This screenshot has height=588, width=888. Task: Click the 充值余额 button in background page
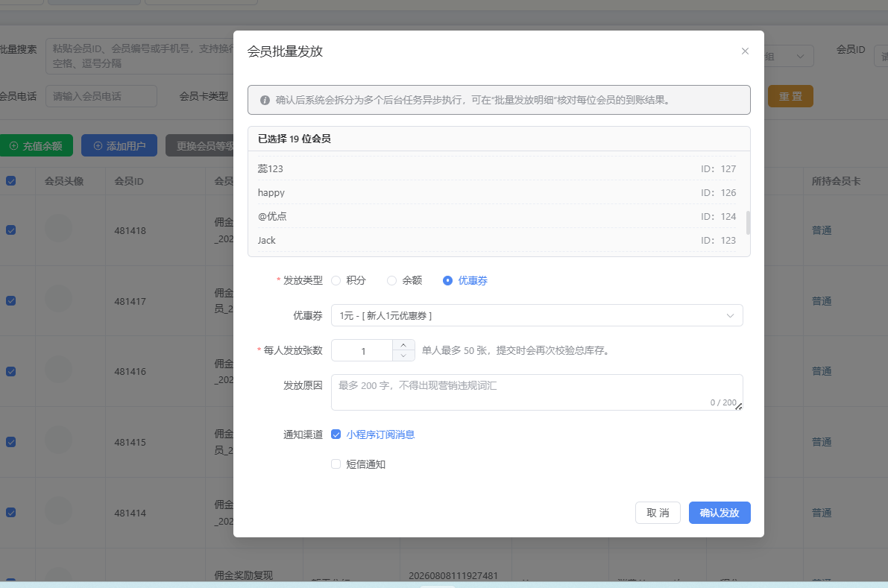click(x=36, y=145)
